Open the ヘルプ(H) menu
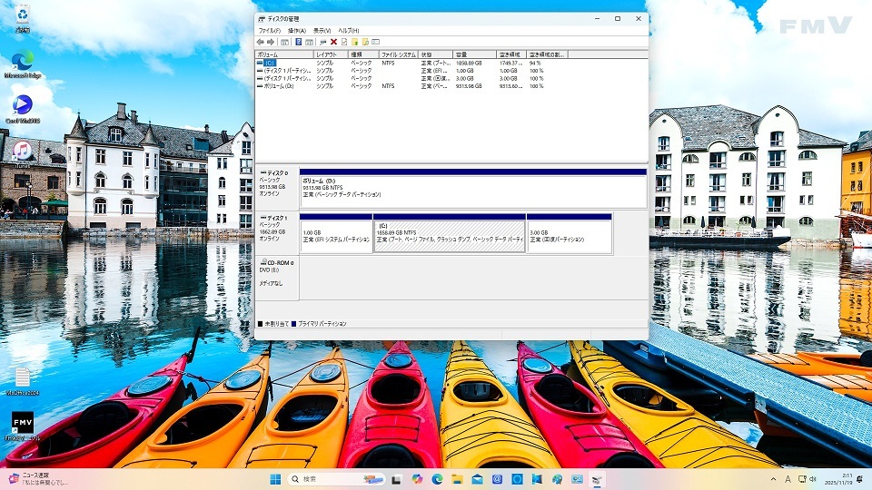This screenshot has height=490, width=872. click(349, 30)
